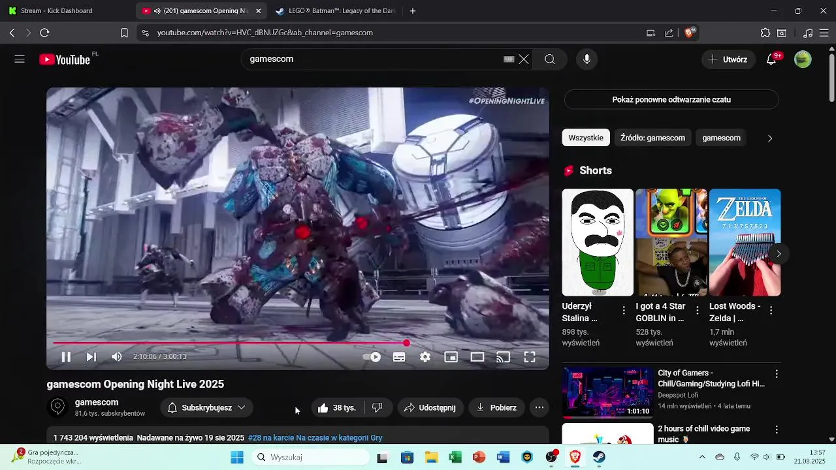Click the Pobierz download button
Image resolution: width=836 pixels, height=470 pixels.
point(497,408)
